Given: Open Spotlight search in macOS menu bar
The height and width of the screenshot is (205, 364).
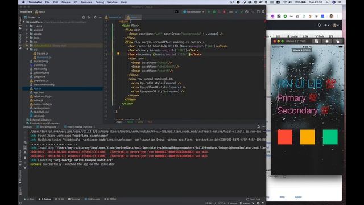Looking at the screenshot, I should click(x=328, y=2).
